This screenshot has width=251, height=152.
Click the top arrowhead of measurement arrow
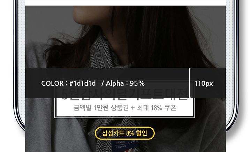pos(190,69)
